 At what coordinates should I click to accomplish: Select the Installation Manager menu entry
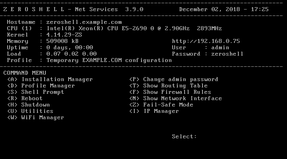tap(50, 79)
